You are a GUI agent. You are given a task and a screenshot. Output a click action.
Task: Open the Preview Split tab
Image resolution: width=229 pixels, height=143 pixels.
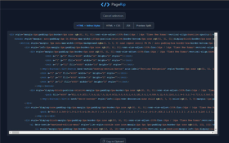[x=144, y=25]
